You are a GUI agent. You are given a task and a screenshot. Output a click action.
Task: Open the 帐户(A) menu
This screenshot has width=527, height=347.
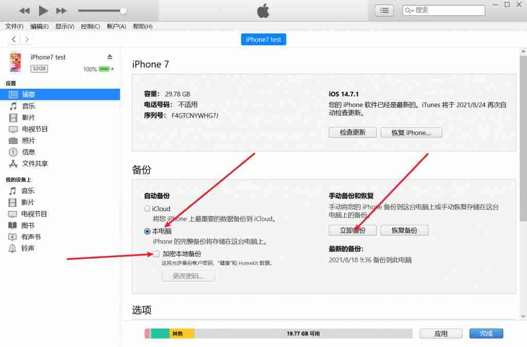pos(116,26)
